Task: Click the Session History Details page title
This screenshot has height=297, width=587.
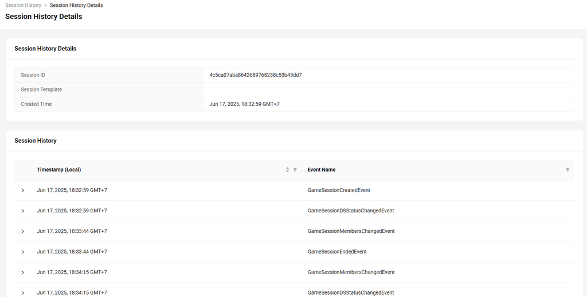Action: click(44, 17)
